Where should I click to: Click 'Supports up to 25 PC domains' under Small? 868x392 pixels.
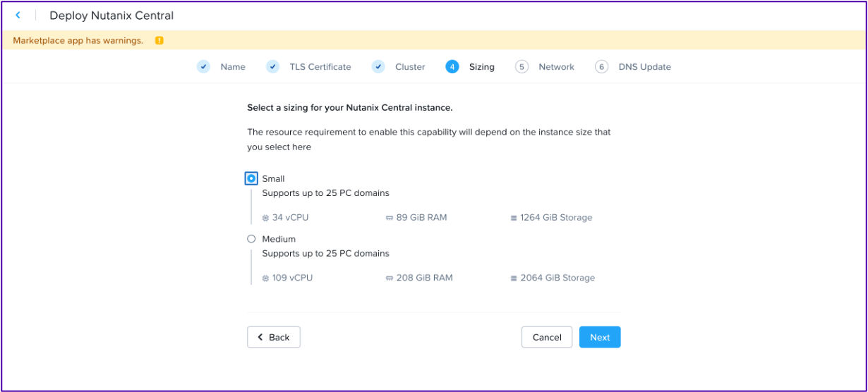[325, 193]
